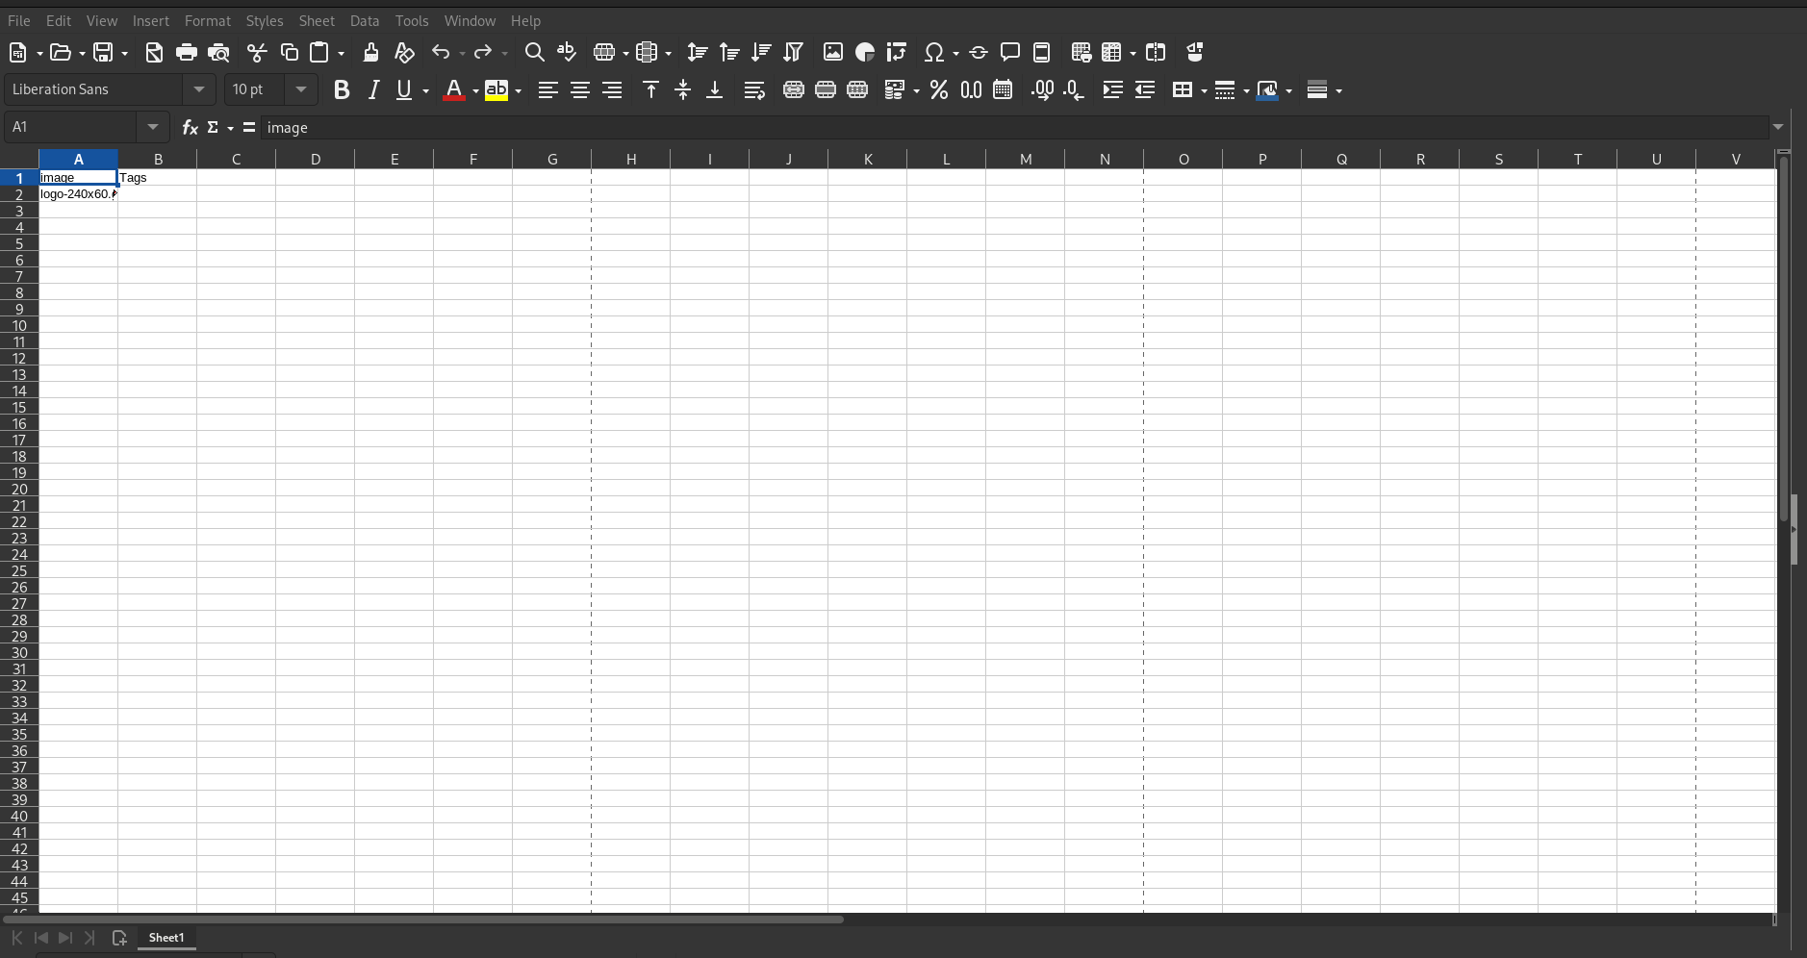Open the Format menu
Screen dimensions: 1807x958
[208, 20]
